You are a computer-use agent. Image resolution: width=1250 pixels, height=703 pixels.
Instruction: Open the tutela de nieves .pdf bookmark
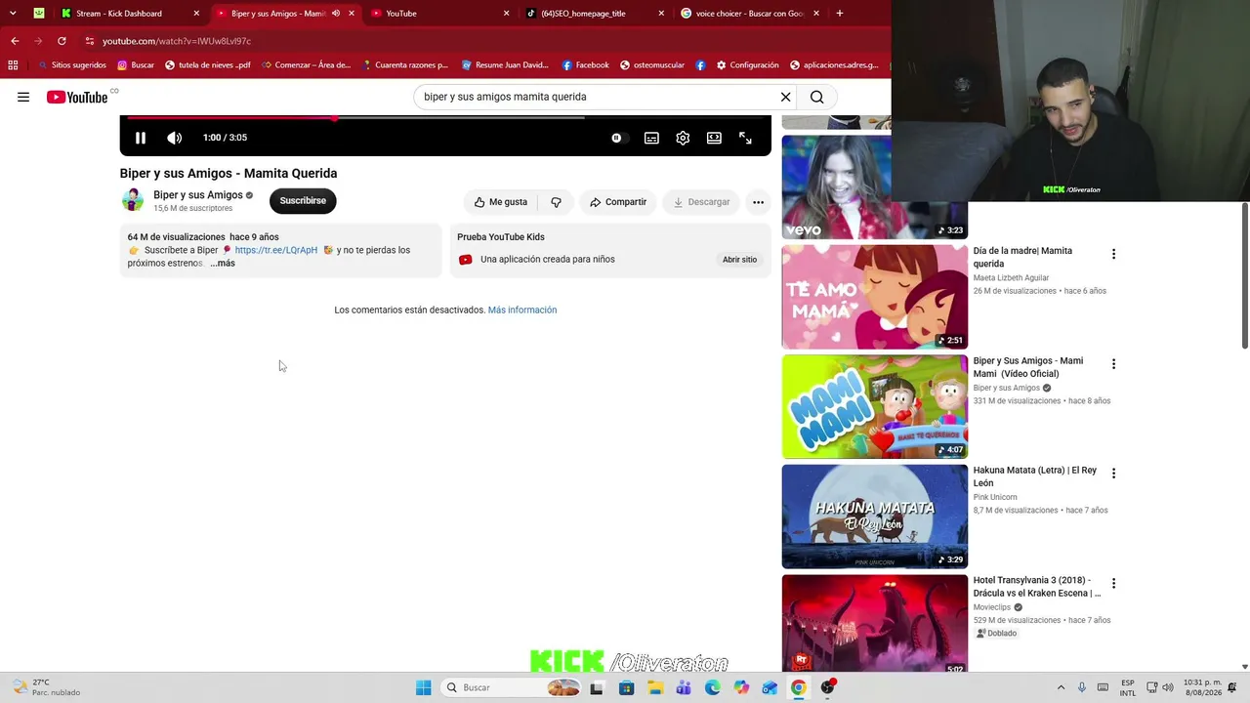(208, 65)
